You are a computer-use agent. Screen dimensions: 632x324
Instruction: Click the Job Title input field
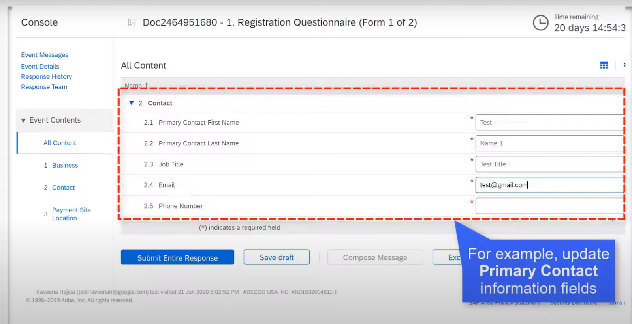tap(549, 164)
